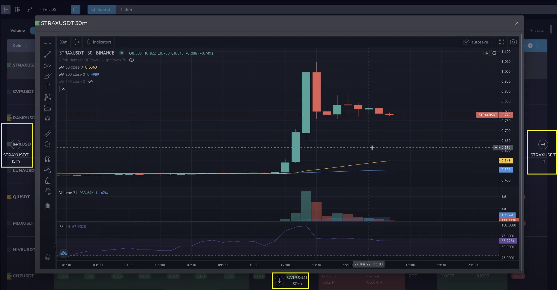Unhide the MA 100 indicator

tap(90, 81)
